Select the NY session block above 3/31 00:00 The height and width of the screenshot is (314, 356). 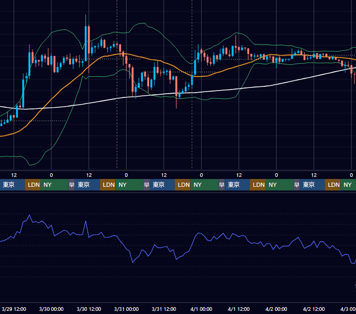coord(129,185)
